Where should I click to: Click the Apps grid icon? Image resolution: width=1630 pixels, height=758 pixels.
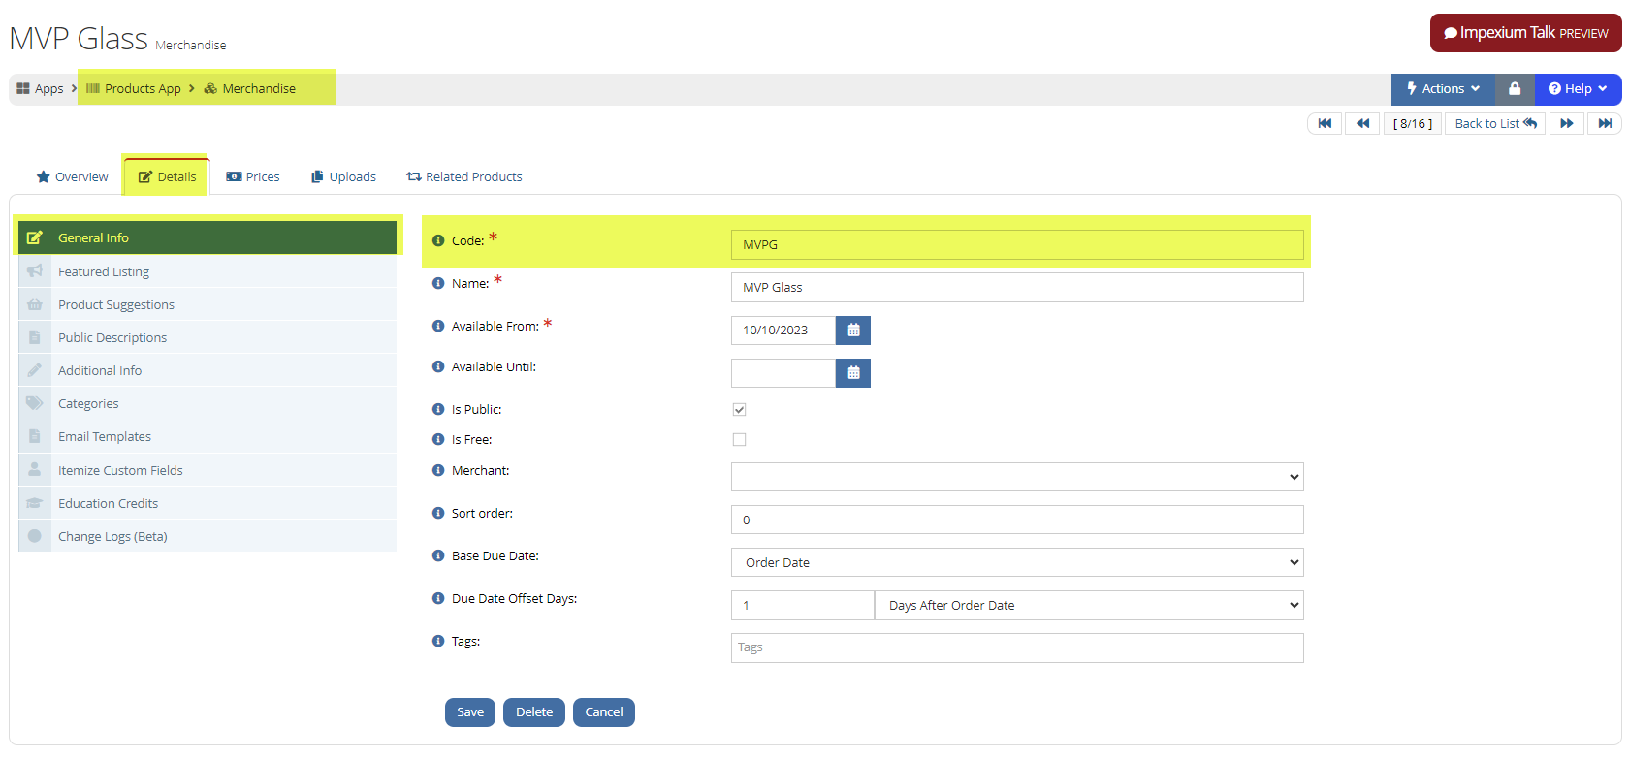click(x=23, y=88)
